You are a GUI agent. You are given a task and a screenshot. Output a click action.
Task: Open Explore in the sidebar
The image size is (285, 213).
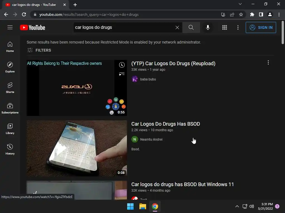pos(10,67)
